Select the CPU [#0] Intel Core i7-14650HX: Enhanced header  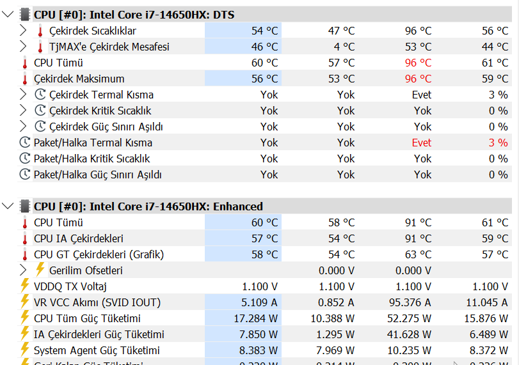click(x=148, y=206)
